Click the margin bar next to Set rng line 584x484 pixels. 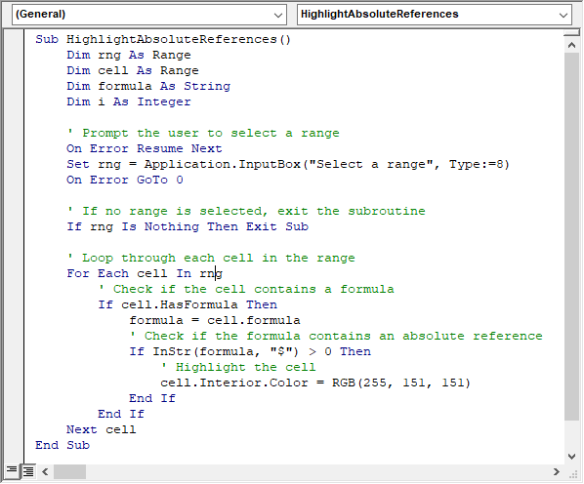point(14,164)
